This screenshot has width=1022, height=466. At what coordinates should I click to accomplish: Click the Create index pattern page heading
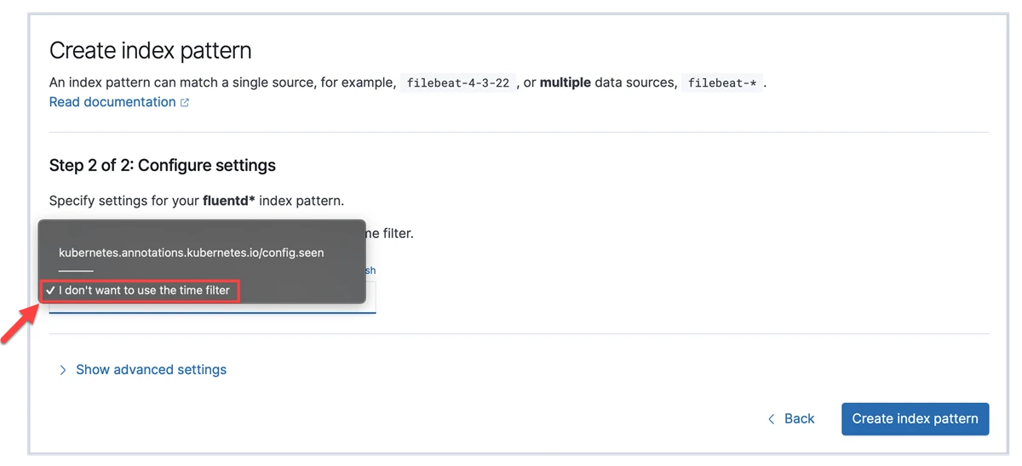click(x=150, y=50)
